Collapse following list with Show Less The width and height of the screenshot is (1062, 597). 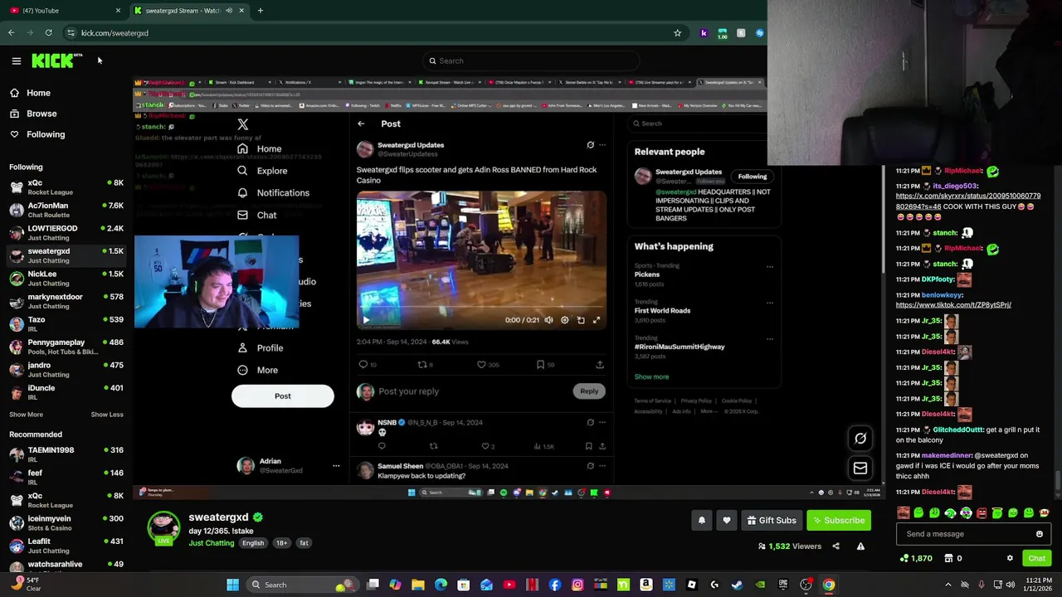[107, 415]
